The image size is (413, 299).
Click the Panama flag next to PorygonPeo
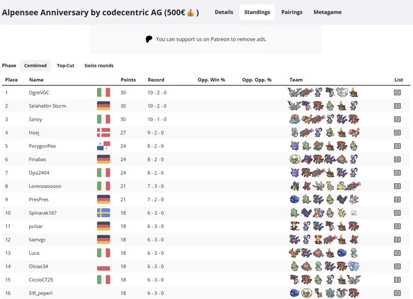(103, 146)
